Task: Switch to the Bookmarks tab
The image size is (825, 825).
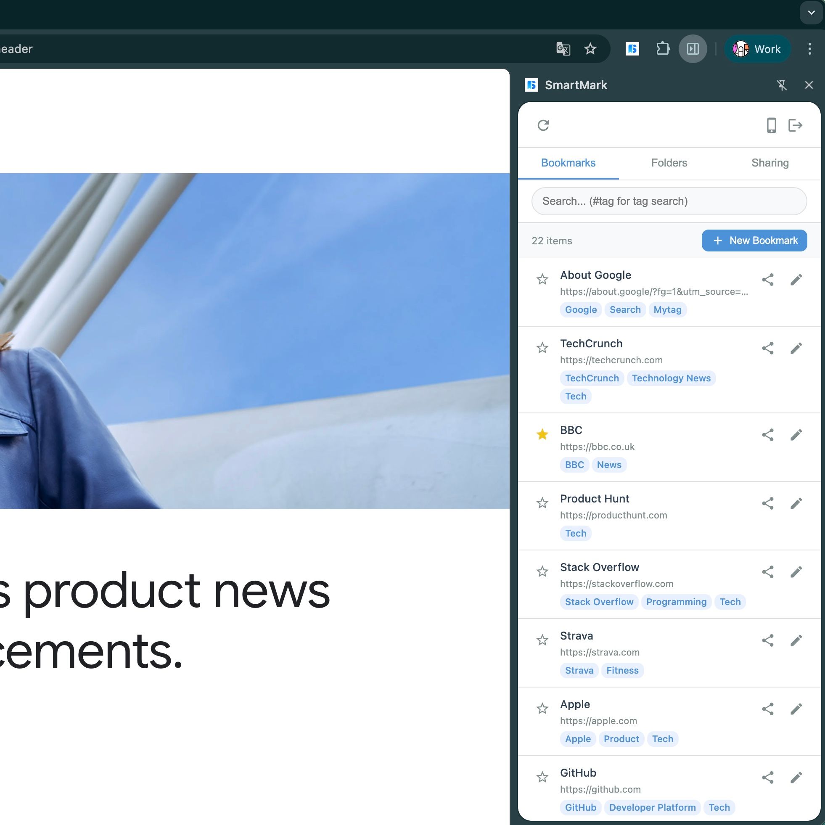Action: pos(568,163)
